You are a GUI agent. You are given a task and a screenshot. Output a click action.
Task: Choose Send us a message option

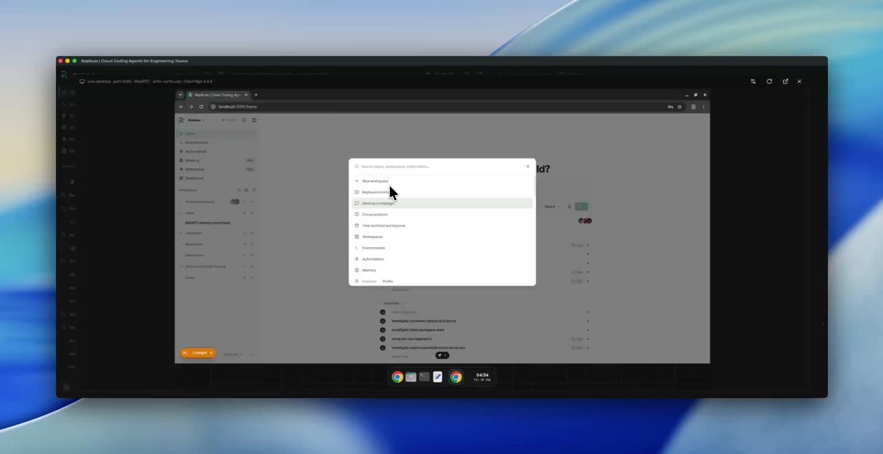click(441, 203)
